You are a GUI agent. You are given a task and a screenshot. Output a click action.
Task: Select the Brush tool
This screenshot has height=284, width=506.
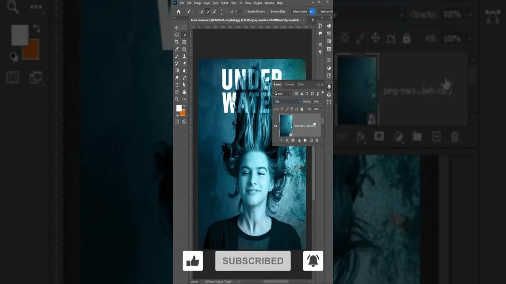[177, 56]
